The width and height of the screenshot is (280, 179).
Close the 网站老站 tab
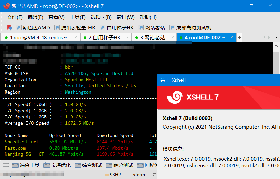(x=173, y=37)
